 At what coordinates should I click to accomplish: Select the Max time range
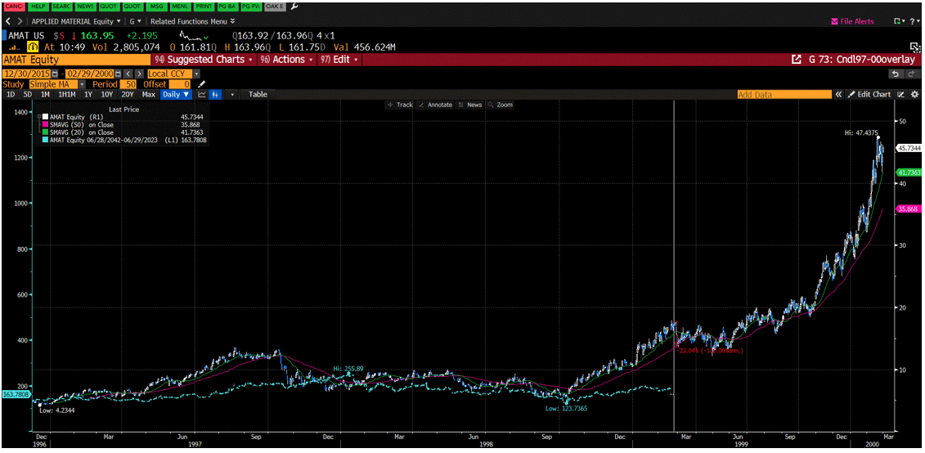point(149,94)
